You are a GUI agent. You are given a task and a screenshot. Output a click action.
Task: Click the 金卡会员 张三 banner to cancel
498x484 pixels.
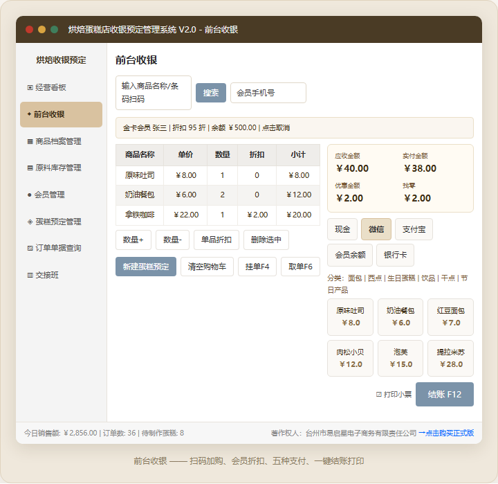pyautogui.click(x=295, y=128)
